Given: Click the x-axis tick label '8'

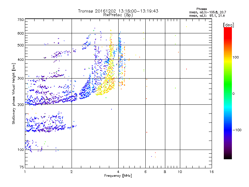Looking at the screenshot, I should [x=165, y=172].
